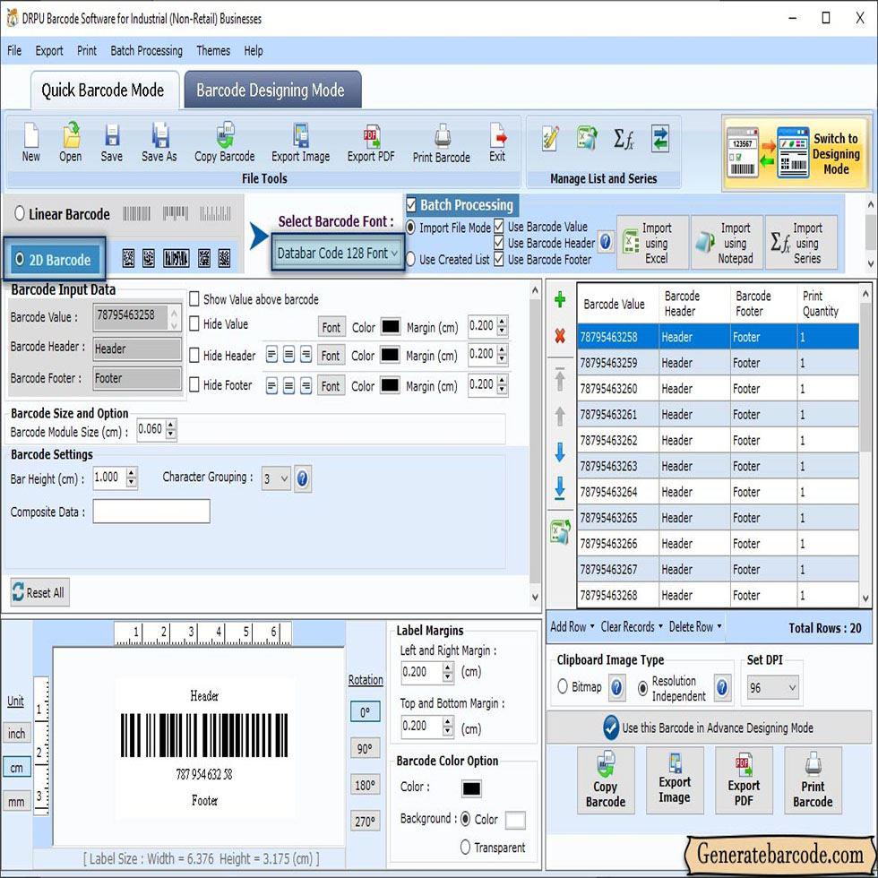The image size is (878, 878).
Task: Click Import using Excel icon
Action: point(653,243)
